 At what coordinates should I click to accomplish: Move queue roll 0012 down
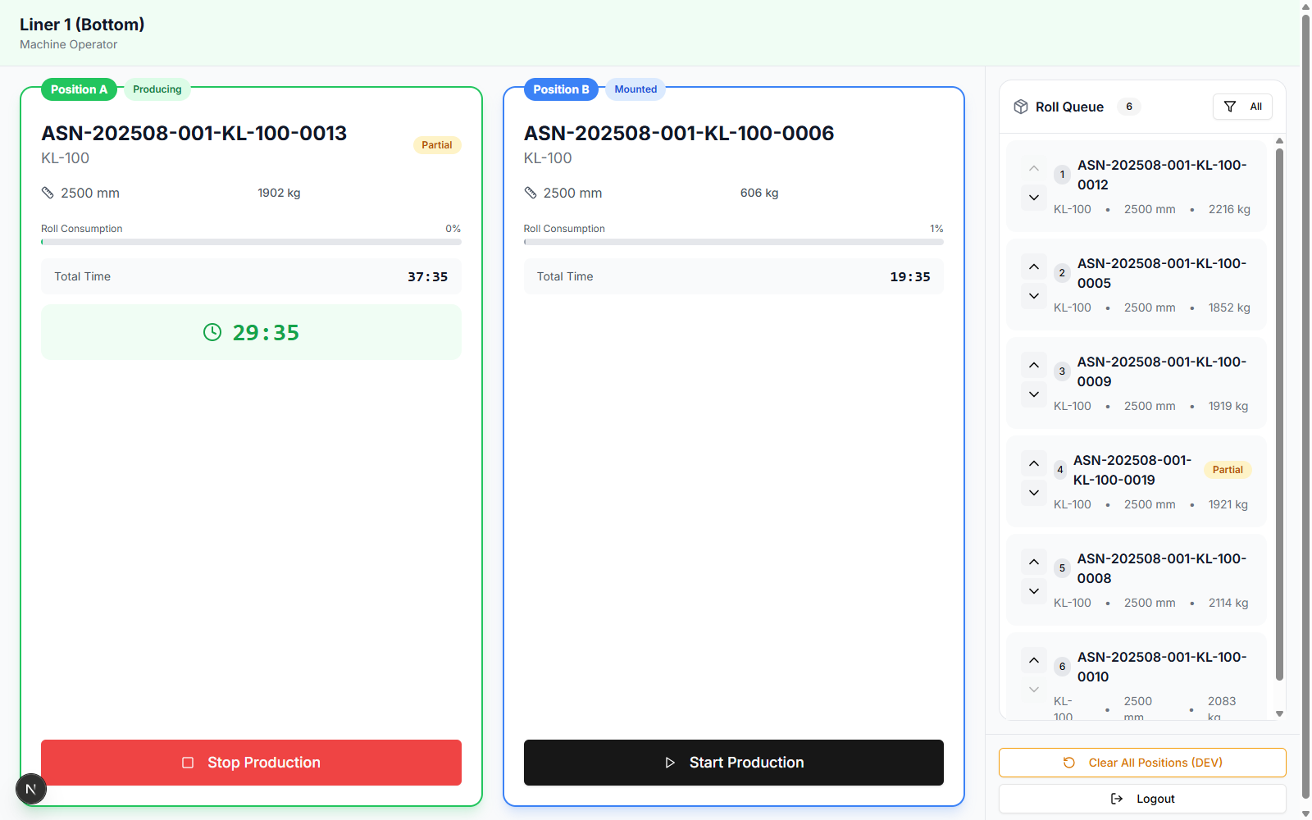[1034, 198]
